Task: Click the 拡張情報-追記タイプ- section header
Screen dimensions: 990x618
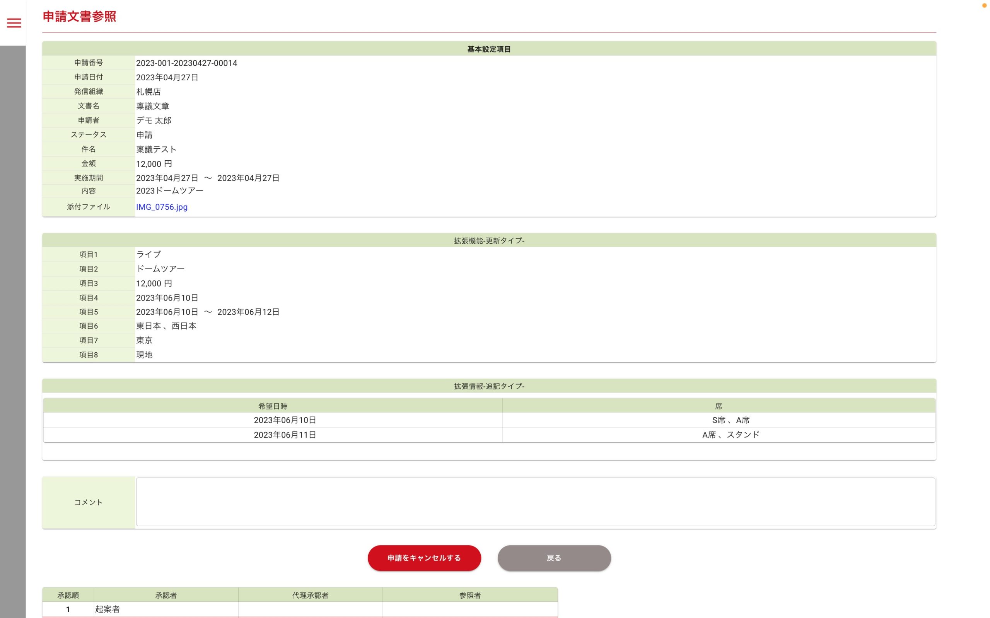Action: click(489, 386)
